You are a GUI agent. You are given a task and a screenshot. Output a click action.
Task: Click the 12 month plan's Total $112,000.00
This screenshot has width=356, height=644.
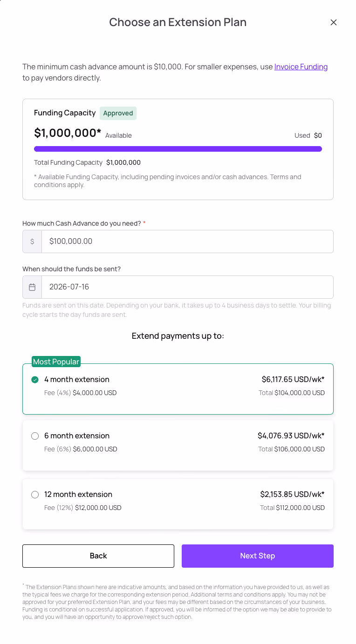pyautogui.click(x=292, y=508)
